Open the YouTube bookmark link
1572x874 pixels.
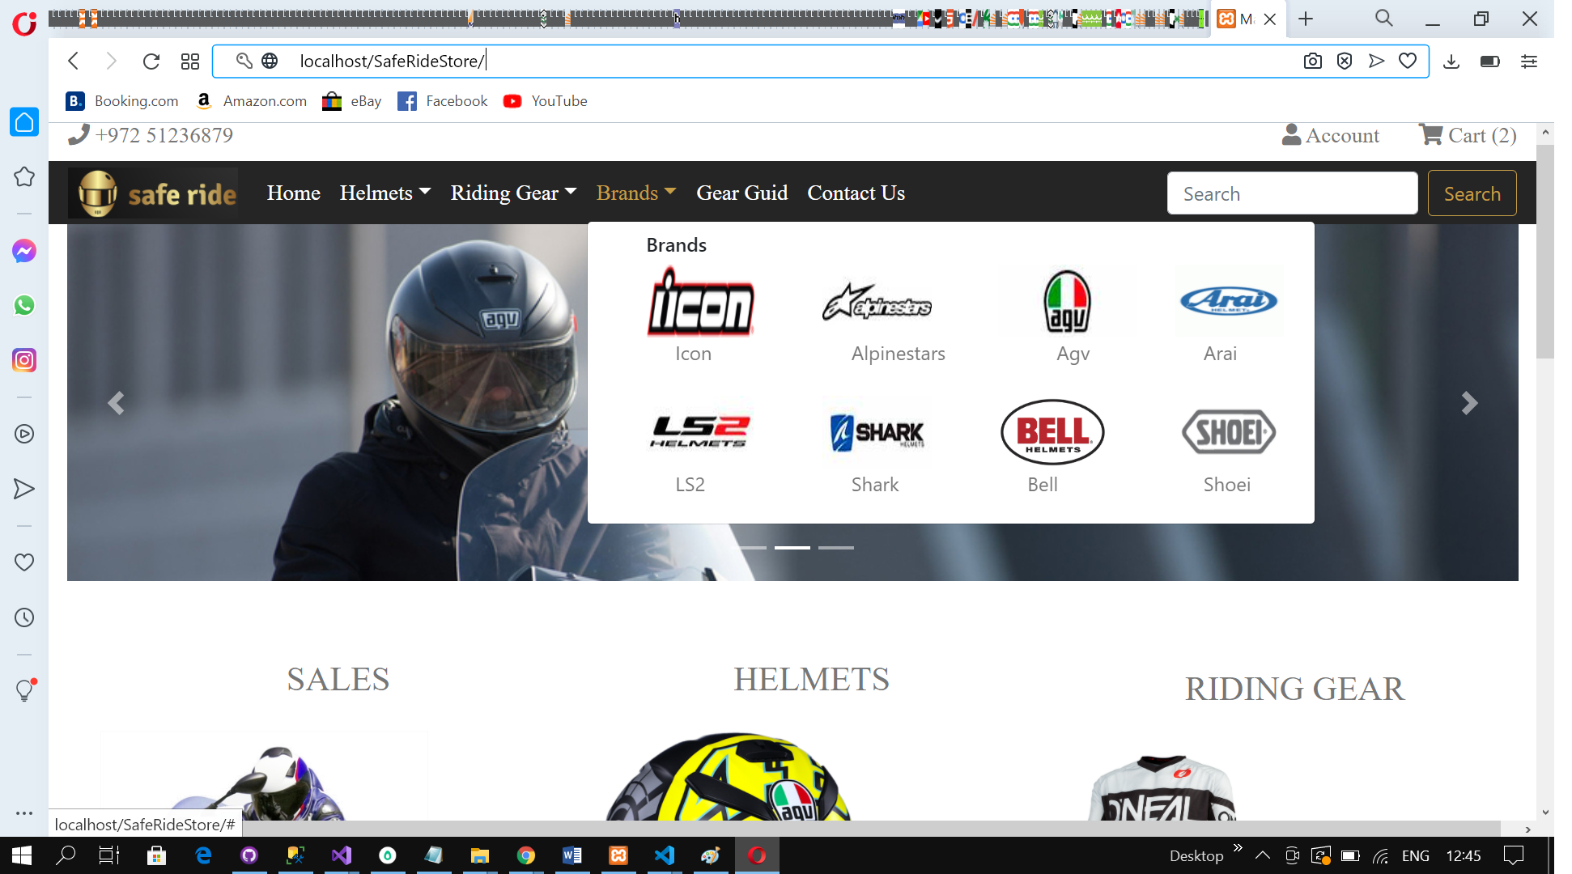(x=546, y=101)
